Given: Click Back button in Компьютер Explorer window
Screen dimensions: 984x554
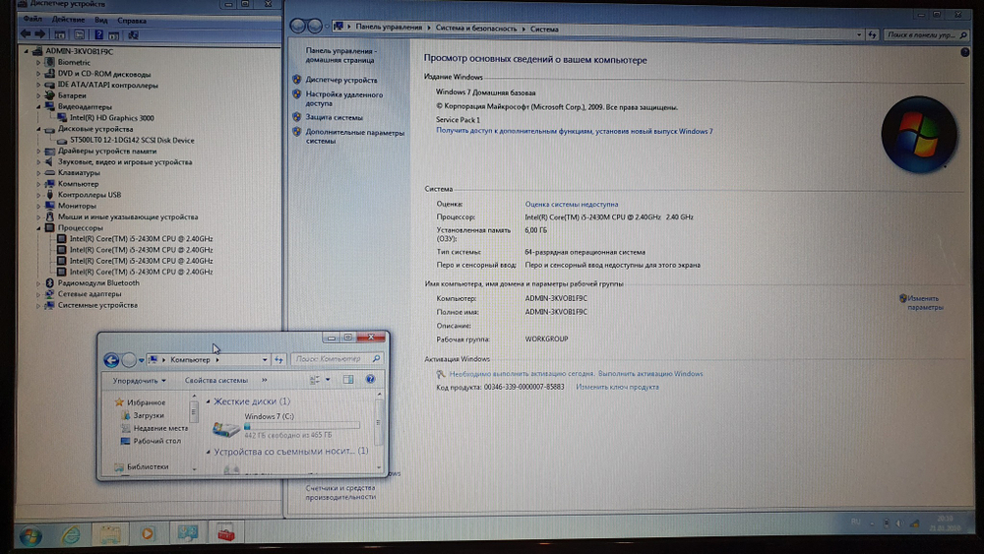Looking at the screenshot, I should [x=111, y=360].
